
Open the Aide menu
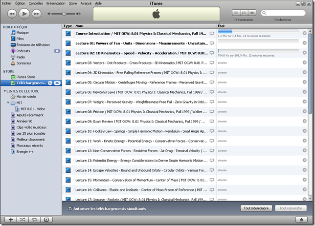(x=98, y=3)
